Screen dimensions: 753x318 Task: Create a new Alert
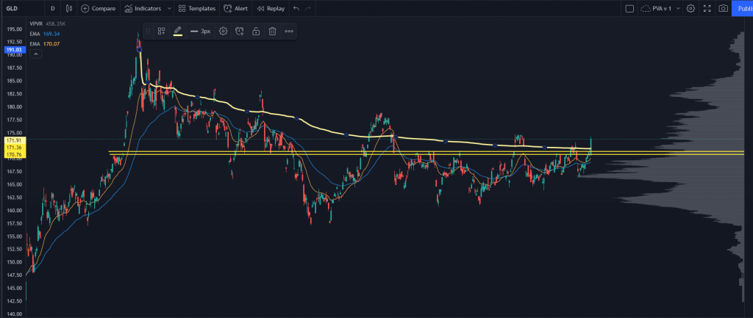coord(235,8)
